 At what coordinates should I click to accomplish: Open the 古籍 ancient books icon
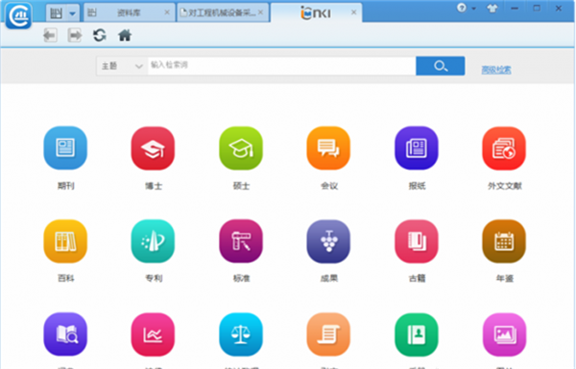pyautogui.click(x=417, y=242)
